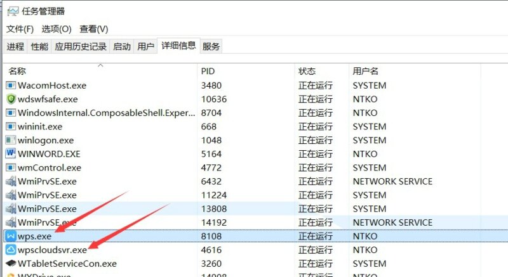
Task: Click the WacomHost.exe process icon
Action: pyautogui.click(x=11, y=85)
